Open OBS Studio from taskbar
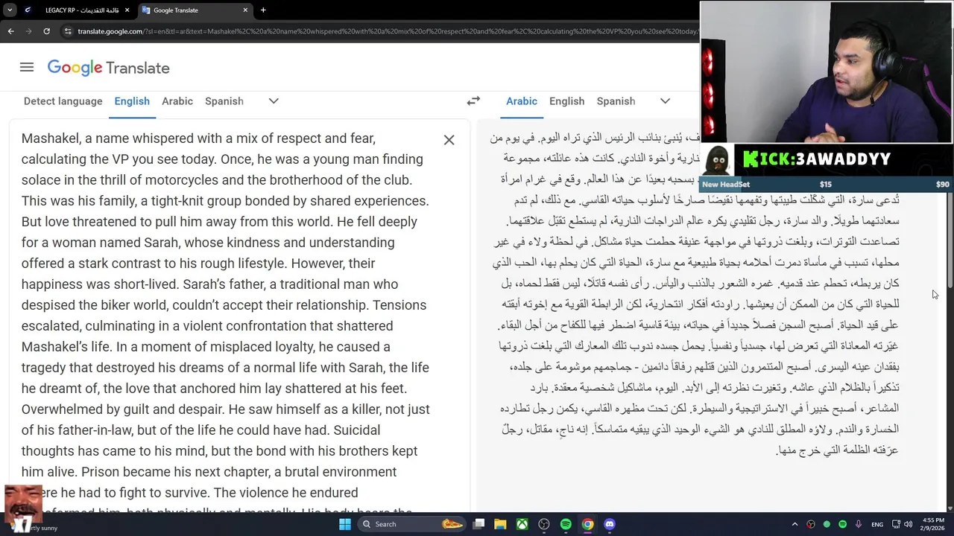Screen dimensions: 954x536 [x=544, y=524]
